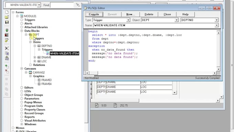Click the Help button in PL/SQL Editor

point(185,14)
